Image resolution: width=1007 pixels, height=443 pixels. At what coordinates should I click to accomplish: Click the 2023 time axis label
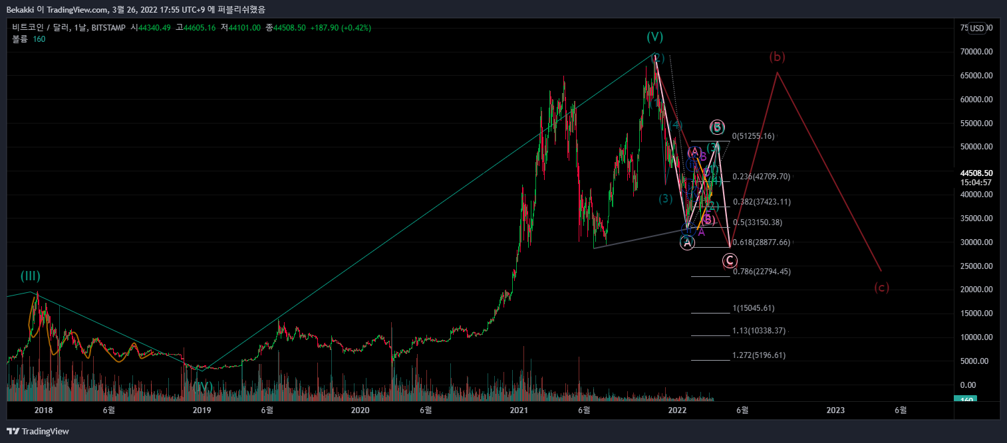[835, 410]
